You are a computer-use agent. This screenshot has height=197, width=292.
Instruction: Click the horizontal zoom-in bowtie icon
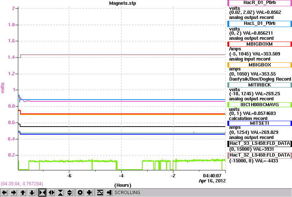tap(42, 193)
